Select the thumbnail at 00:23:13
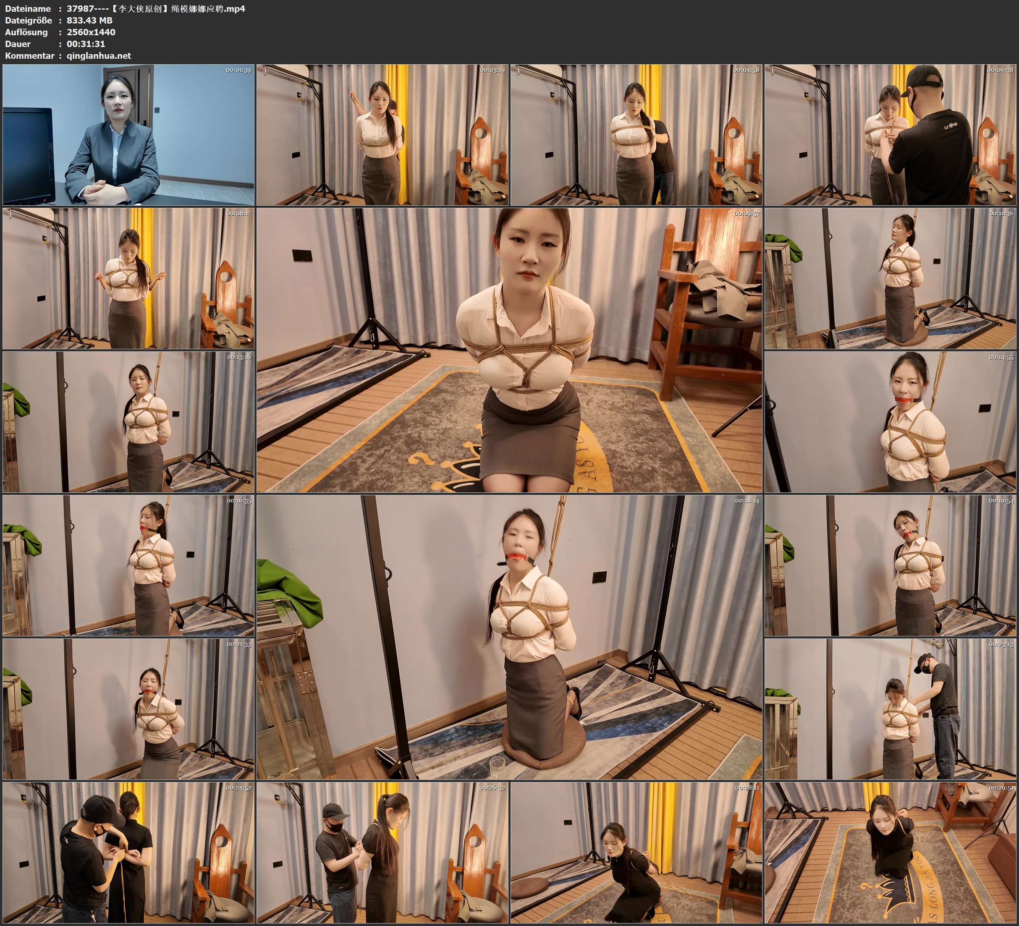The image size is (1019, 926). click(890, 709)
